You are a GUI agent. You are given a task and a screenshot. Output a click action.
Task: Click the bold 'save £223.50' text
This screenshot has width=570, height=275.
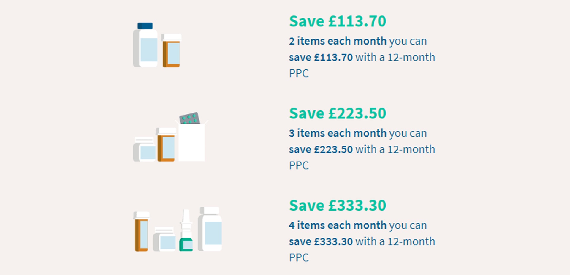point(321,149)
